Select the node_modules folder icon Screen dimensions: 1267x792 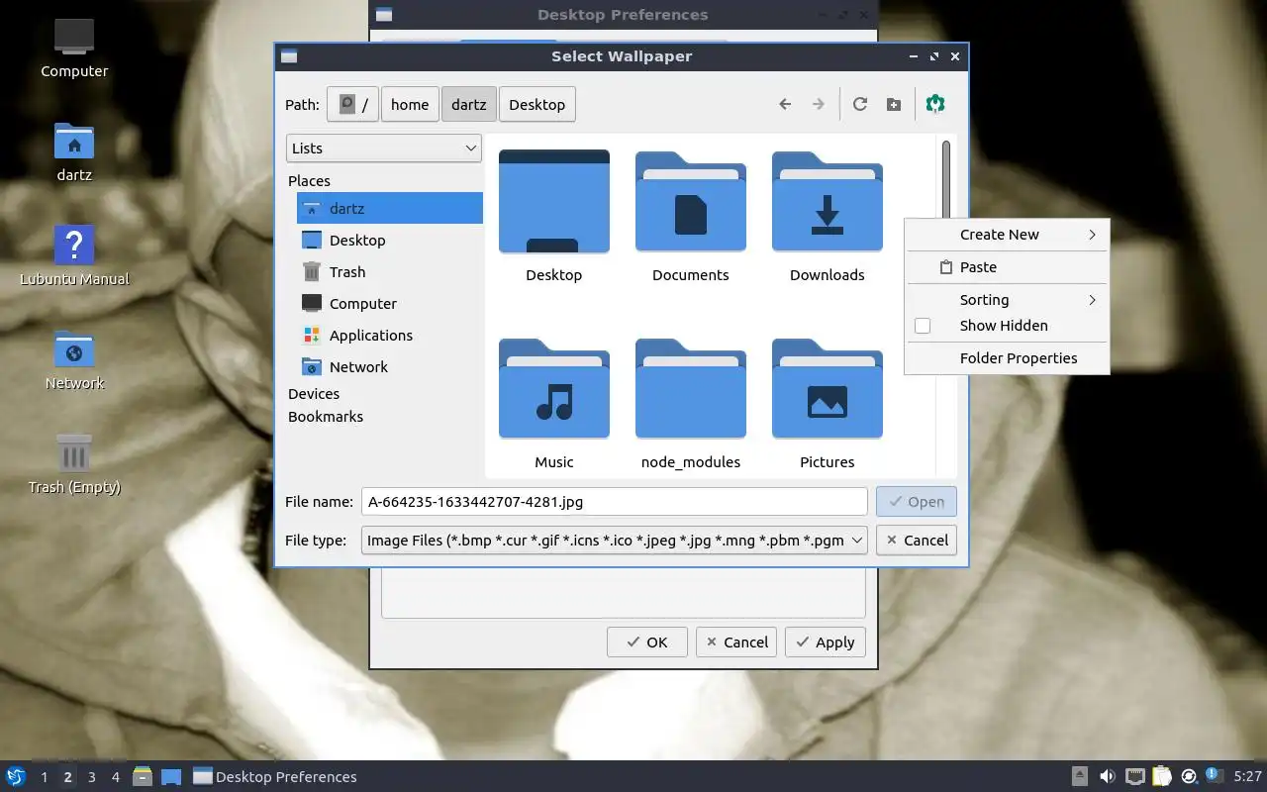click(691, 389)
